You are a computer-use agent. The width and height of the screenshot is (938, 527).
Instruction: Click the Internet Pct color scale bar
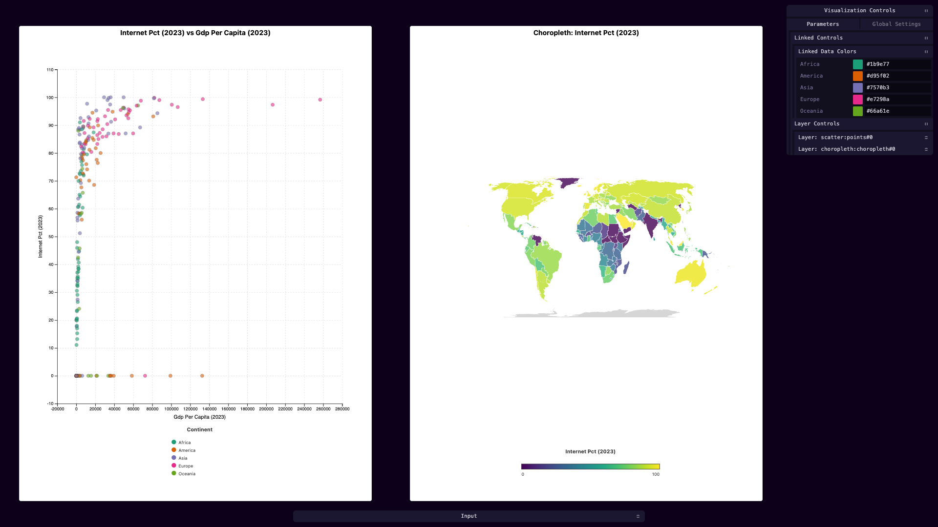click(x=590, y=466)
